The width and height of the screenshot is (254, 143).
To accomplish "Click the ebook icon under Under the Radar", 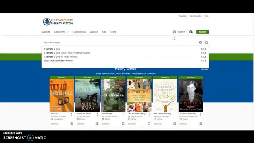I will 78,119.
